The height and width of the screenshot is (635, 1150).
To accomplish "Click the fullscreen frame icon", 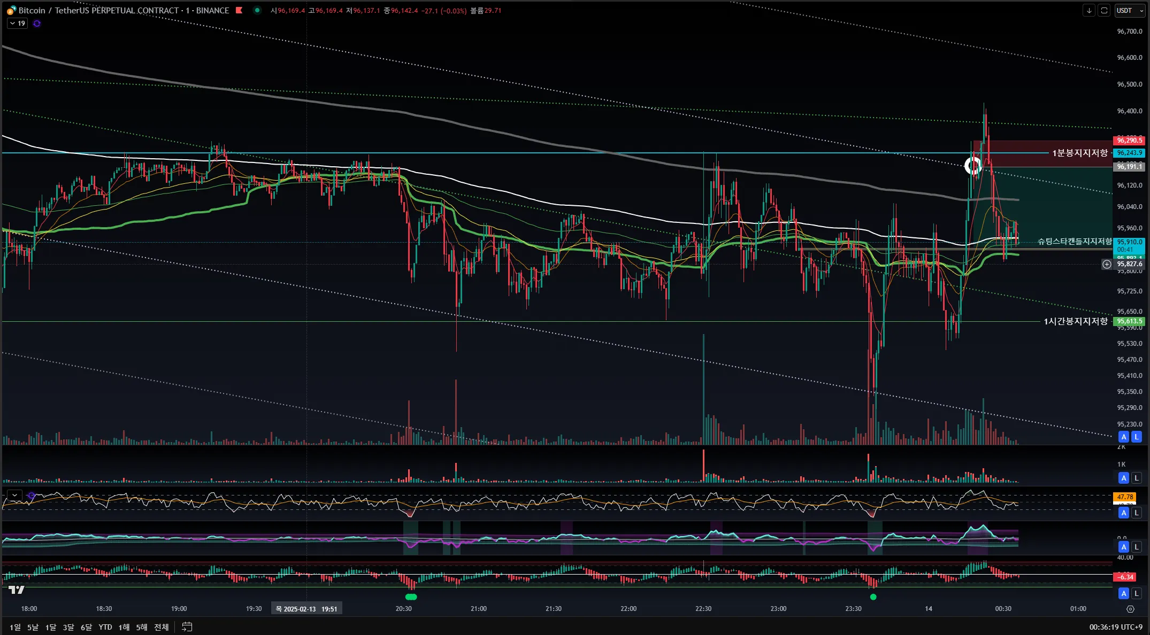I will 1104,11.
